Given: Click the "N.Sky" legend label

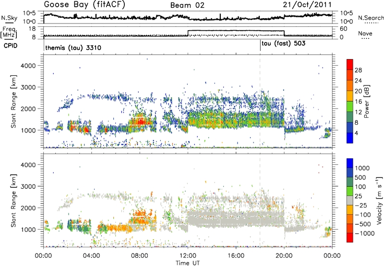Looking at the screenshot, I should tap(9, 18).
